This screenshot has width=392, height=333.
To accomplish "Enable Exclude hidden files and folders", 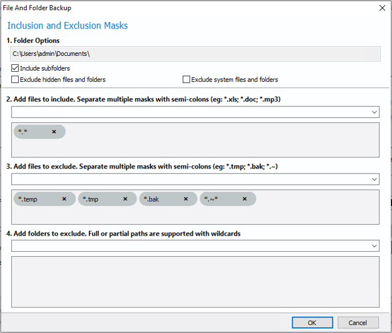I will (15, 80).
